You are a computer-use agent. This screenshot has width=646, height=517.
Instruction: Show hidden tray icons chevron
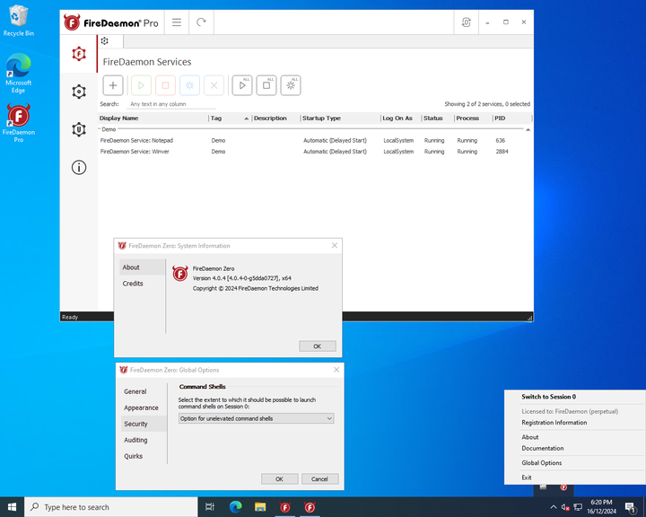554,507
